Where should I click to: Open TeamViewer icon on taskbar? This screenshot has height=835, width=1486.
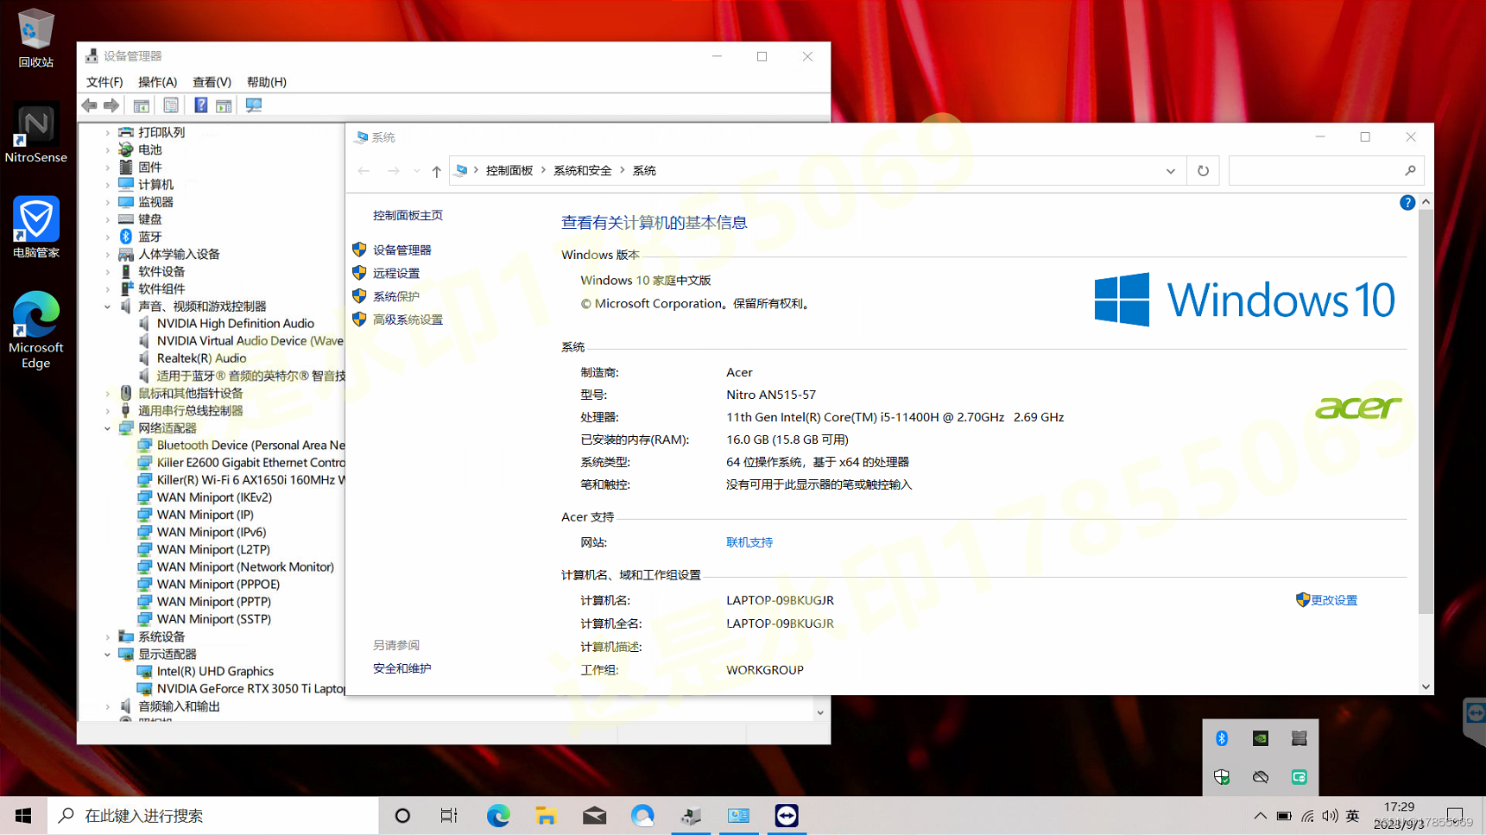(x=787, y=816)
